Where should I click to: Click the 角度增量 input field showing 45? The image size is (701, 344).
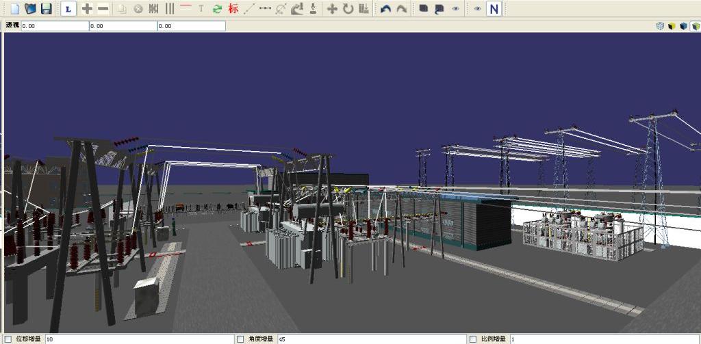point(370,339)
